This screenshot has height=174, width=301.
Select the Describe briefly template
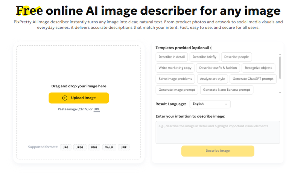(203, 57)
